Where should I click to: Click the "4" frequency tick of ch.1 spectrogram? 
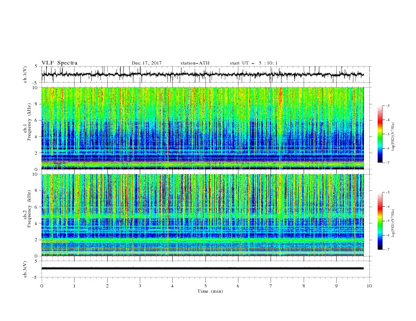point(37,137)
